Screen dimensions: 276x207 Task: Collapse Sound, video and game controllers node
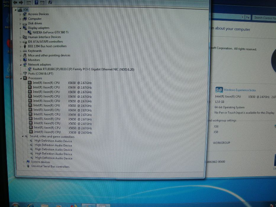23,136
